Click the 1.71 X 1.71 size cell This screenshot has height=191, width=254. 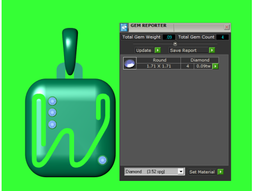click(159, 66)
